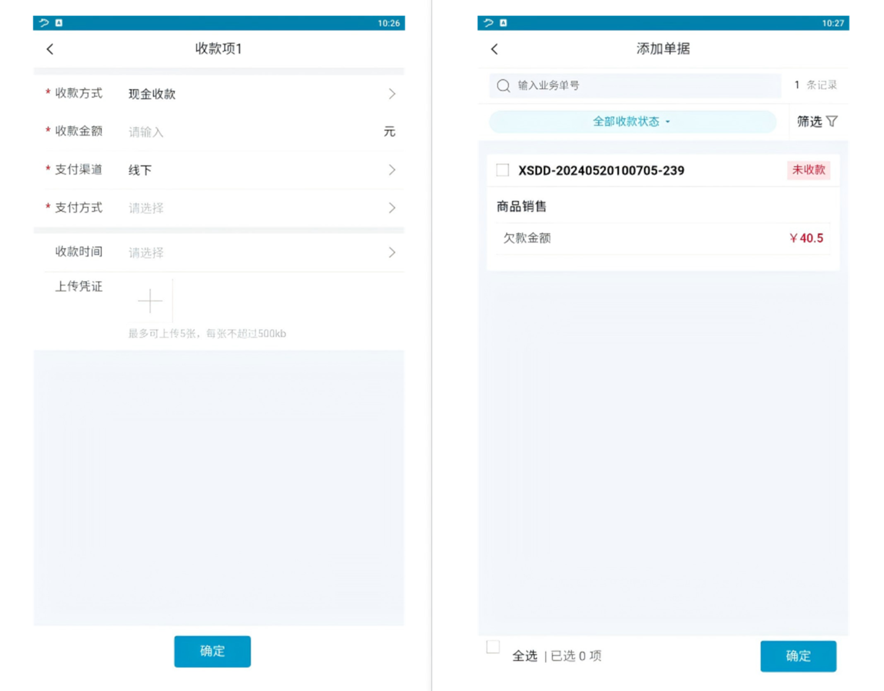The image size is (884, 691).
Task: Click the 商品销售 label
Action: 521,207
